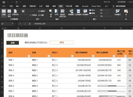Zoom to selection
The height and width of the screenshot is (97, 133).
63,13
